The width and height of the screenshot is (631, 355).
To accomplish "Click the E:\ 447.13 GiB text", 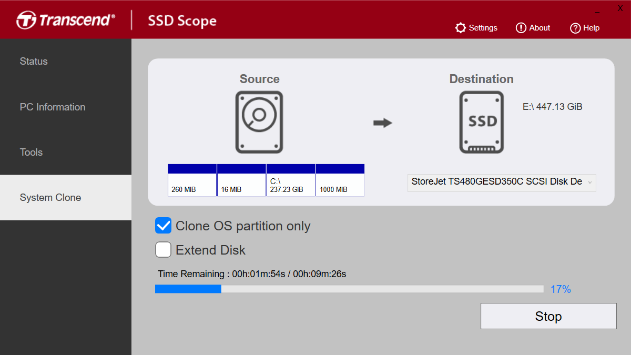I will pyautogui.click(x=552, y=107).
